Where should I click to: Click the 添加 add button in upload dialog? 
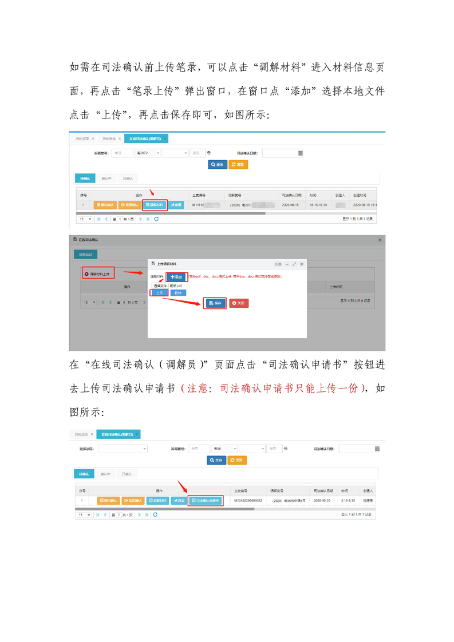tap(176, 277)
